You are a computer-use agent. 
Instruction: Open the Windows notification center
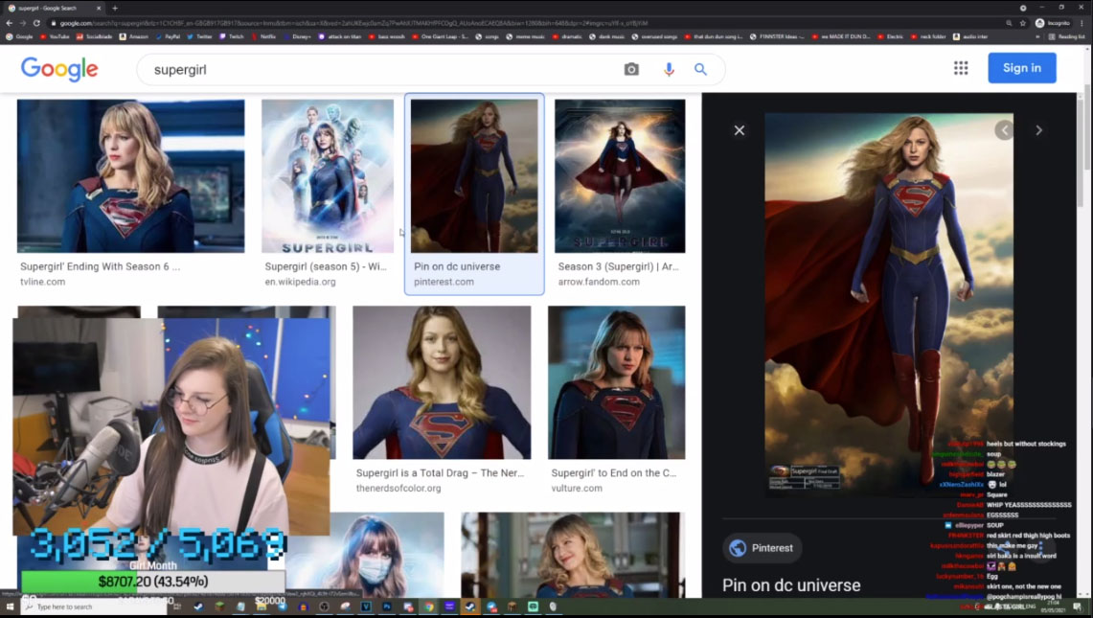1078,607
